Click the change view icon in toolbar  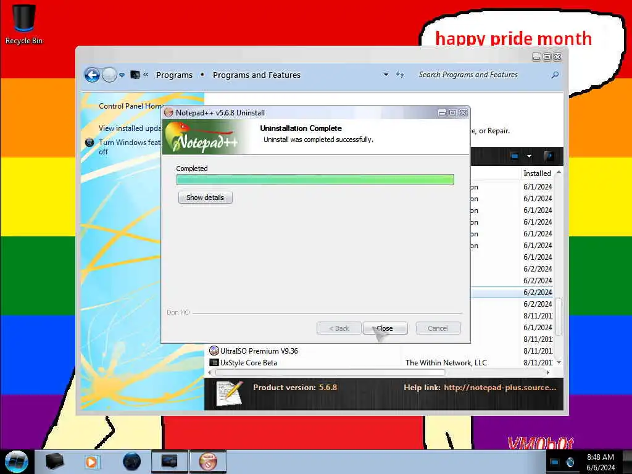(514, 156)
